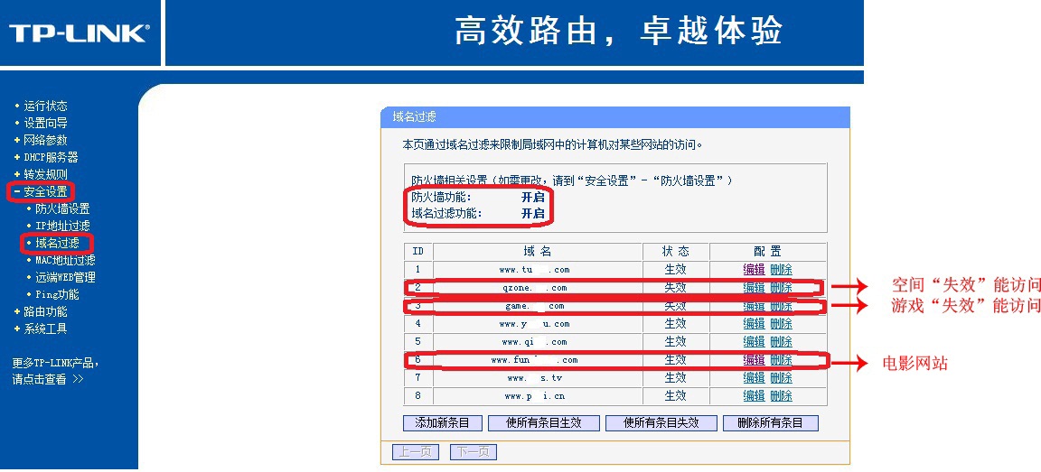Expand the DHCP服务器 menu
Viewport: 1041px width, 472px height.
click(51, 157)
